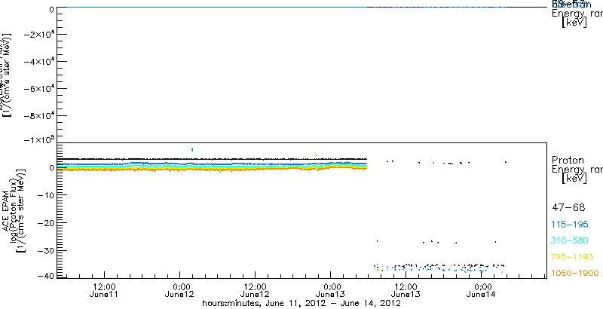Click the orange 1060-1900 legend label
Screen dimensions: 603x309
[x=575, y=273]
